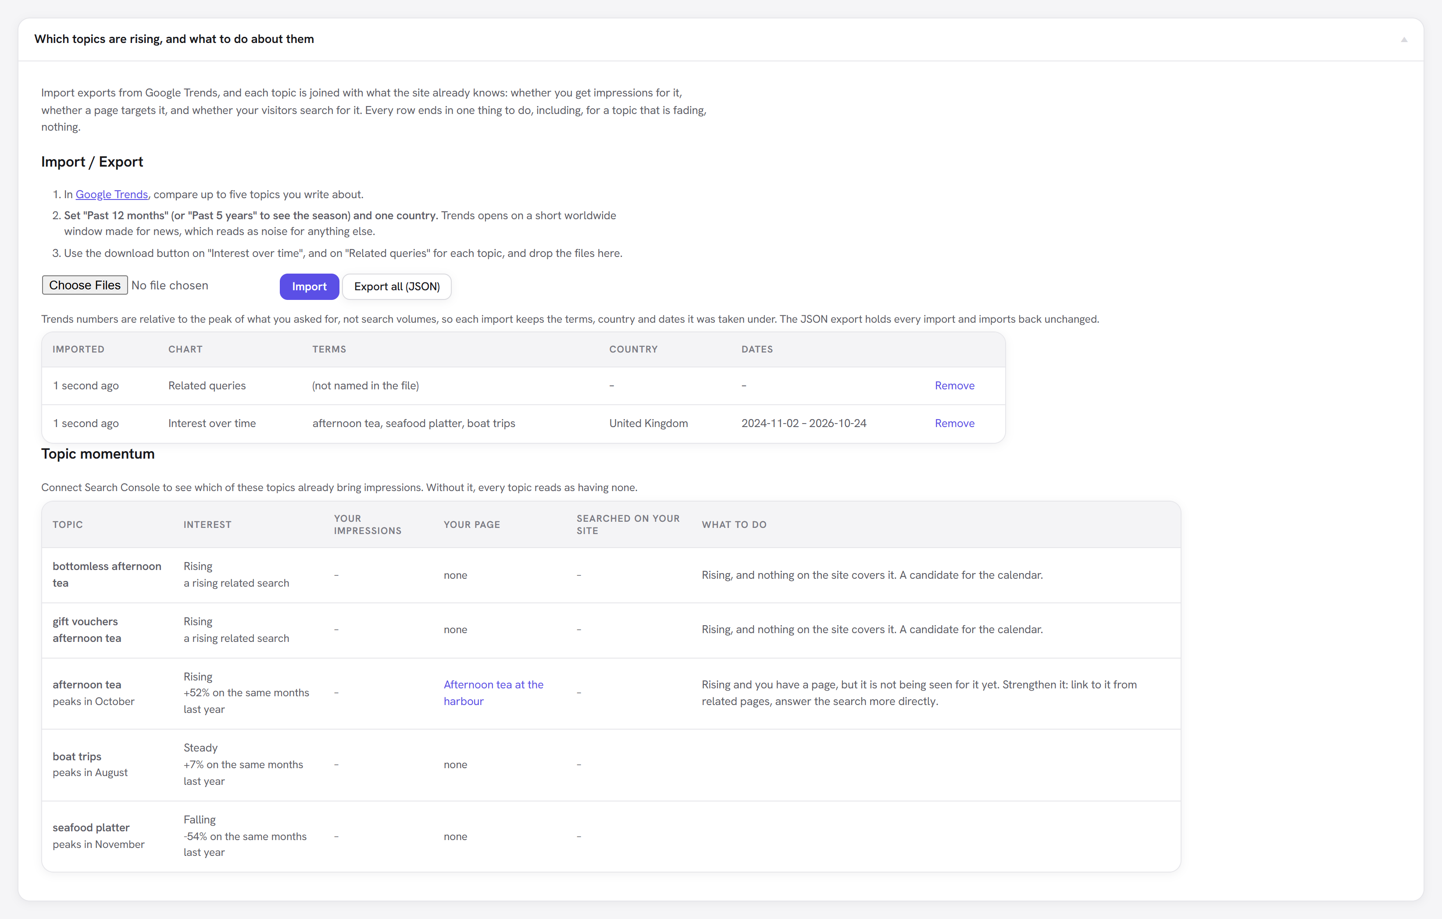Click the 'Interest over time' chart cell

pos(212,423)
